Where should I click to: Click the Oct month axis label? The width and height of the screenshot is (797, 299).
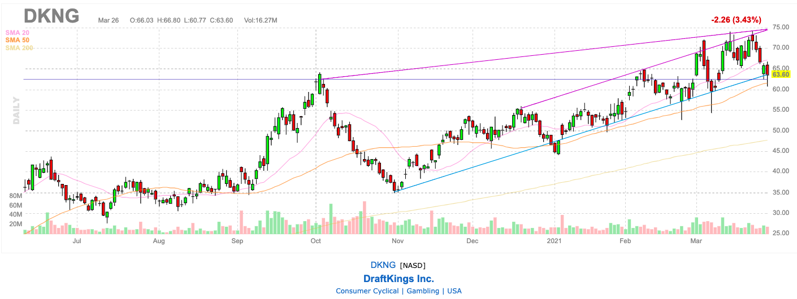point(315,241)
